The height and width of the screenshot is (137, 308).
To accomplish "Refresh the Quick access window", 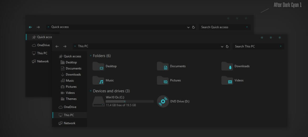I will (x=193, y=27).
